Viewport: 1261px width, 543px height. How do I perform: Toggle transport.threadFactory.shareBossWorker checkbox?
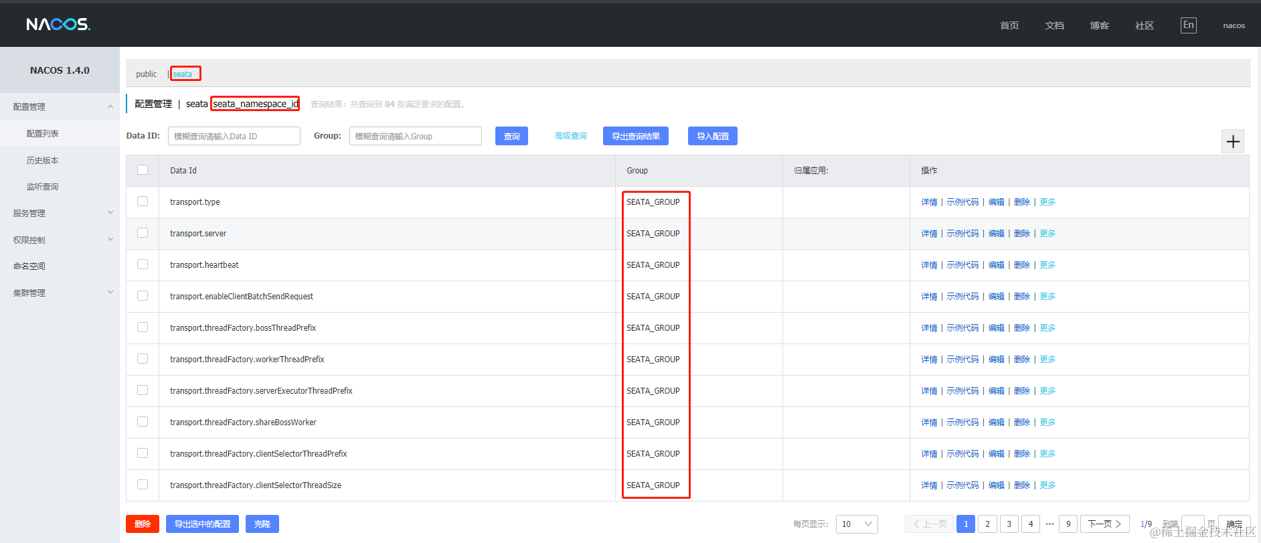143,422
